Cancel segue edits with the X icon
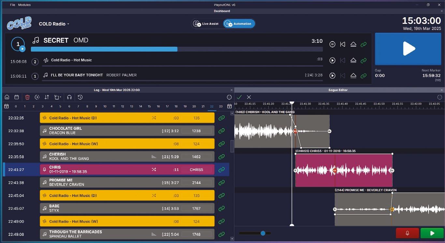Image resolution: width=445 pixels, height=243 pixels. pos(249,97)
